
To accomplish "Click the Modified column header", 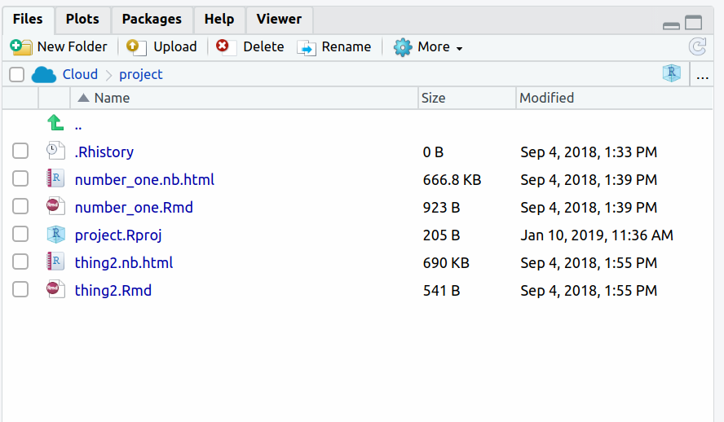I will pos(546,98).
